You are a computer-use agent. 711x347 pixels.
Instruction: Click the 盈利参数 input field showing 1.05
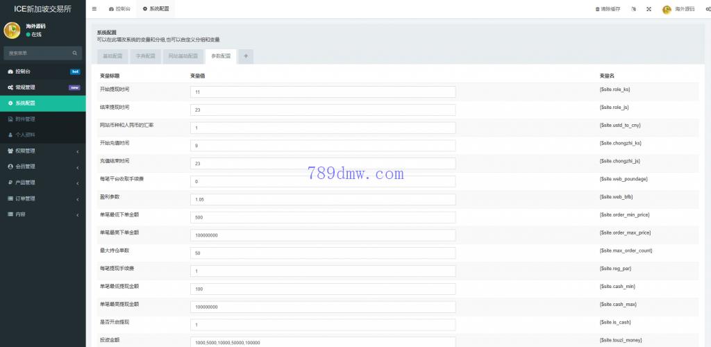click(322, 199)
